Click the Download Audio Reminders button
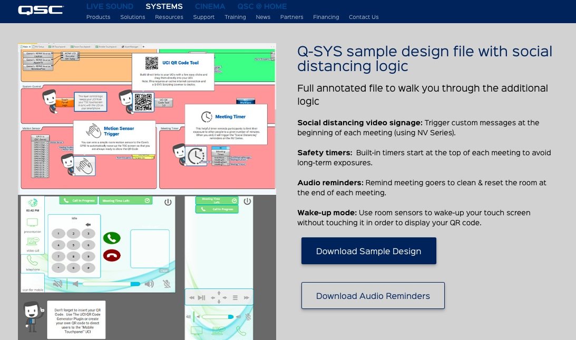Viewport: 576px width, 340px height. click(x=373, y=296)
